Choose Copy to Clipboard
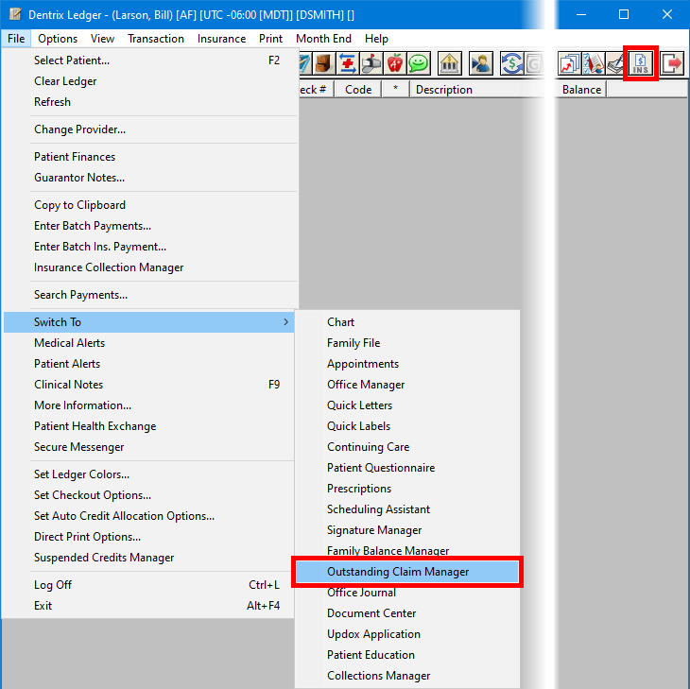This screenshot has height=689, width=690. point(148,205)
